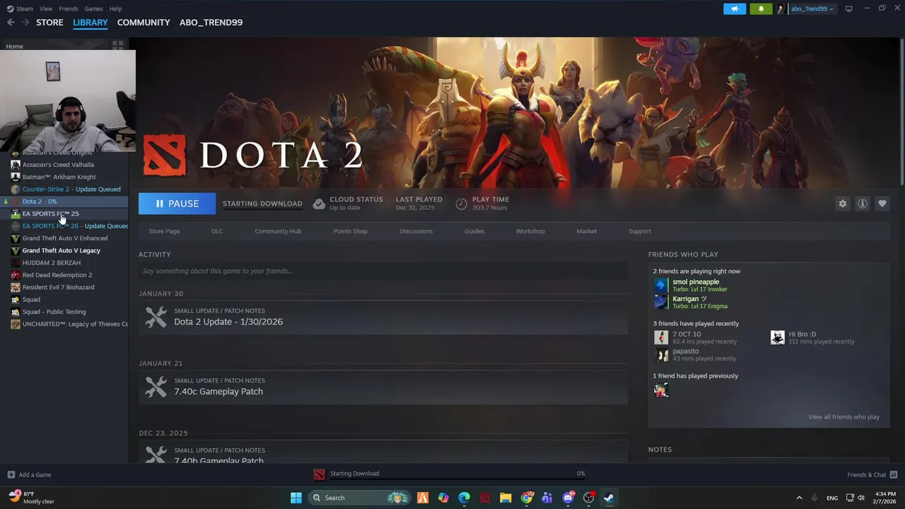Click wrench icon beside Dota 2 Update 1/30/2026
The width and height of the screenshot is (905, 509).
156,317
